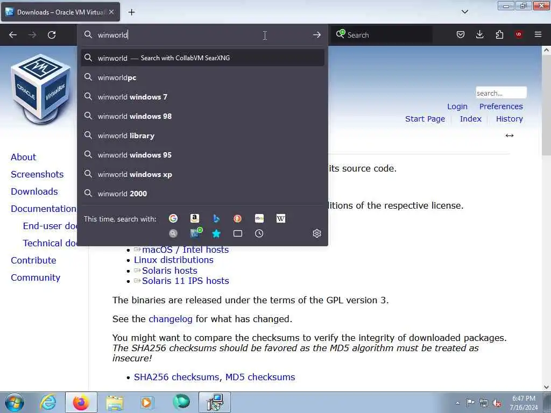
Task: Open the macOS / Intel hosts link
Action: (185, 250)
